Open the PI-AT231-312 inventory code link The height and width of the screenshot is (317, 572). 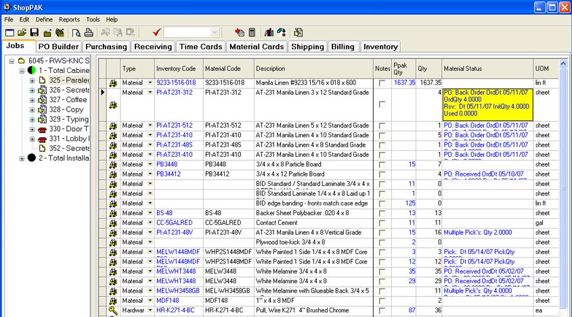point(175,93)
